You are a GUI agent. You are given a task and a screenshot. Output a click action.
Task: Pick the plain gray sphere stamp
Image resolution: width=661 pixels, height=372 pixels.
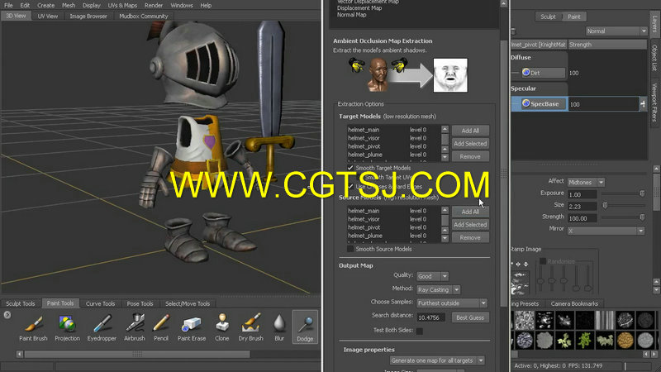[x=645, y=340]
